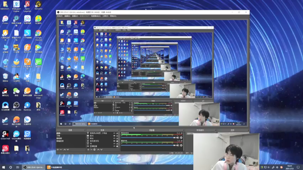Toggle lock on the second source row
This screenshot has height=170, width=303.
click(x=117, y=136)
